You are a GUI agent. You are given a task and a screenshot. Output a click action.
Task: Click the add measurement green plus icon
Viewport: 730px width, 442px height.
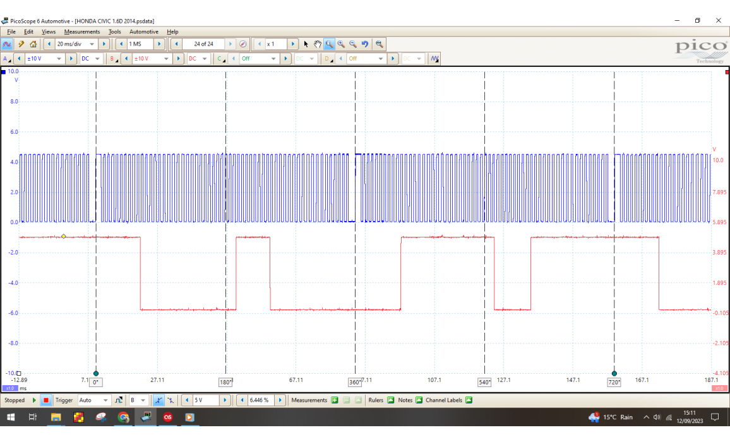pos(335,400)
